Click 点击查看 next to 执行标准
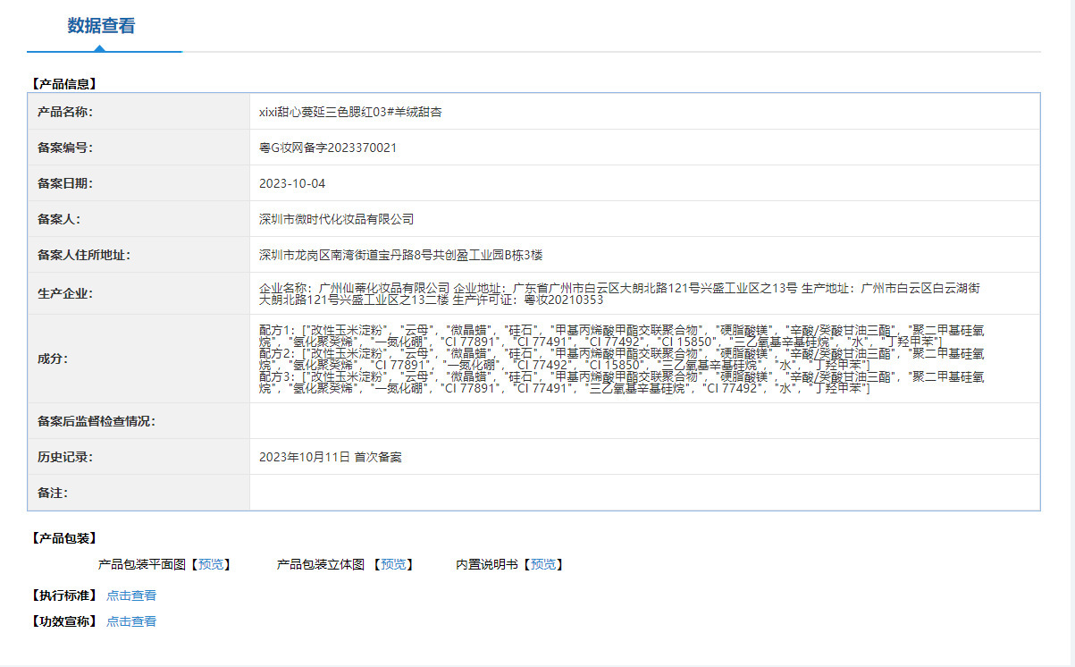 pyautogui.click(x=131, y=595)
